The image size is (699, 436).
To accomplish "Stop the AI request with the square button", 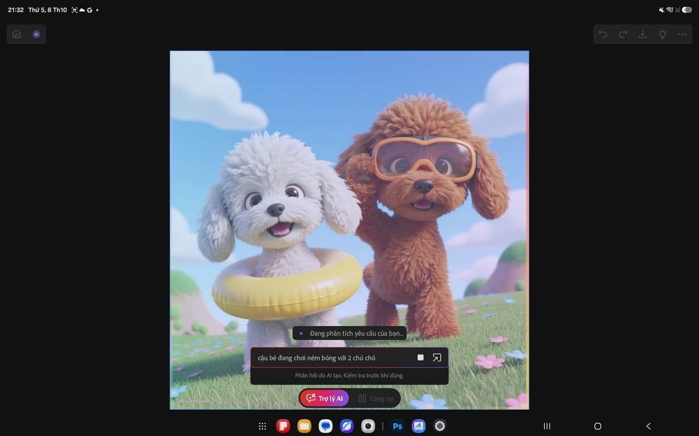I will click(421, 357).
